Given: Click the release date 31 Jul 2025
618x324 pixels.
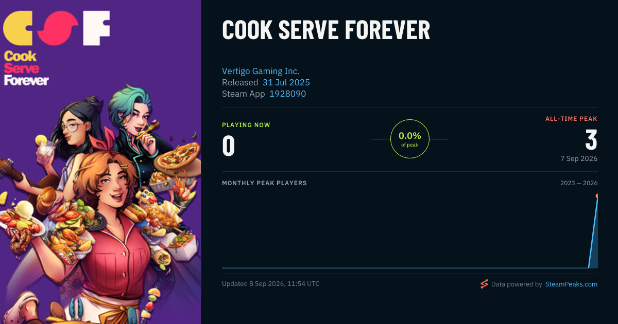Looking at the screenshot, I should 286,82.
